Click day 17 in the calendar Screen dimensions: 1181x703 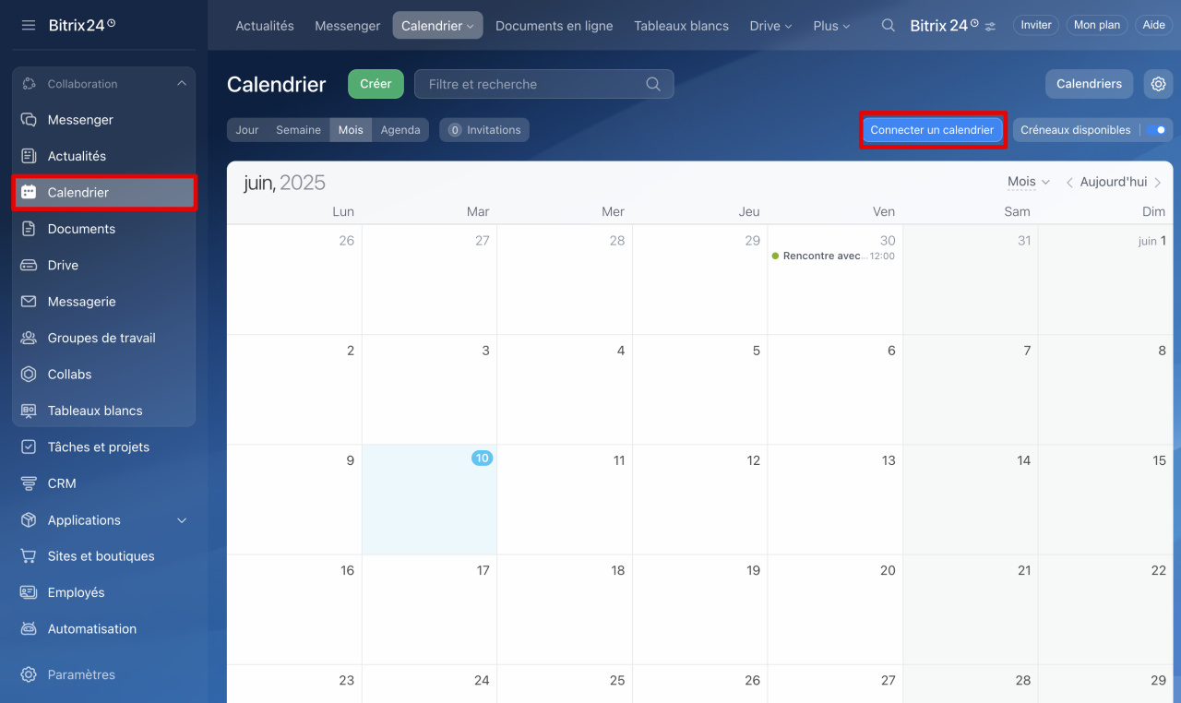(429, 609)
